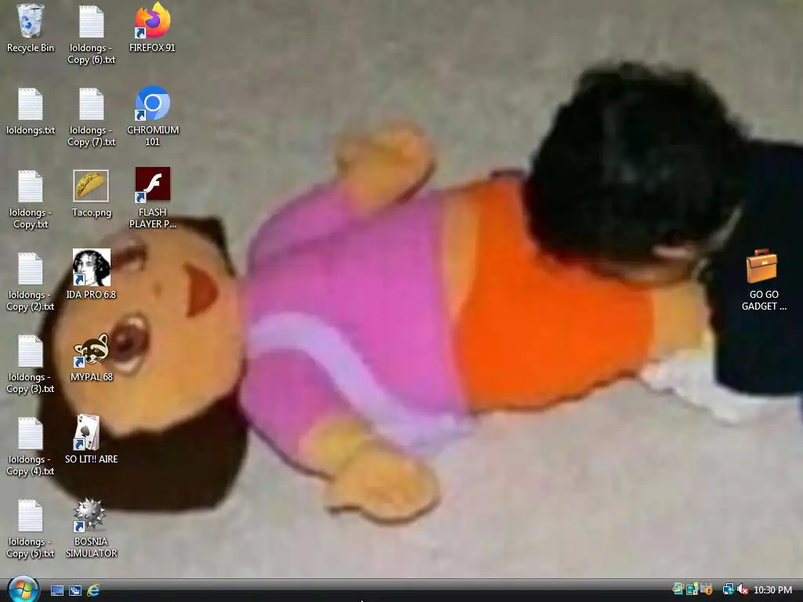Screen dimensions: 803x602
Task: Select the SO LIT!! AIRE card shortcut
Action: point(91,439)
